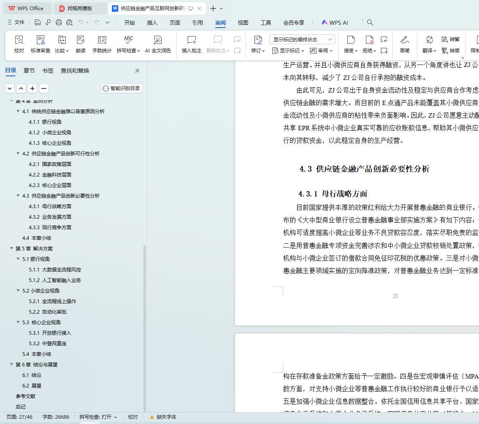Click 简转繁 convert to traditional Chinese

451,39
